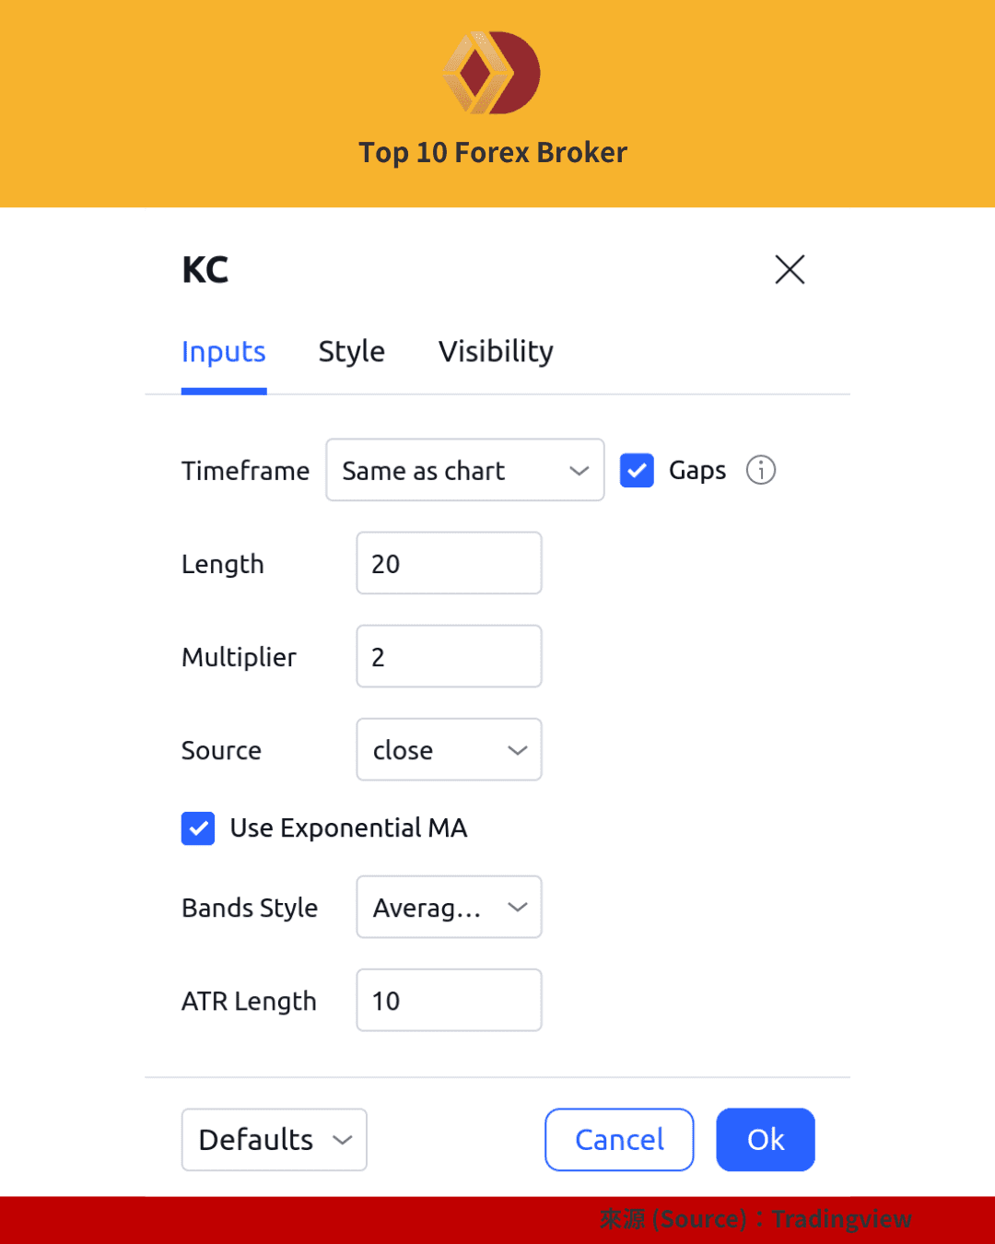Focus the Multiplier input field
The image size is (995, 1244).
pyautogui.click(x=449, y=657)
